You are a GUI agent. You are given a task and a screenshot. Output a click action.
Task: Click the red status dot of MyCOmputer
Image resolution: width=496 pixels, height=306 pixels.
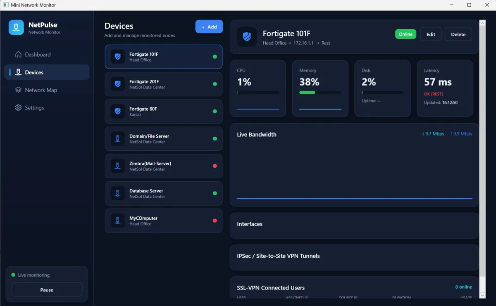coord(215,221)
